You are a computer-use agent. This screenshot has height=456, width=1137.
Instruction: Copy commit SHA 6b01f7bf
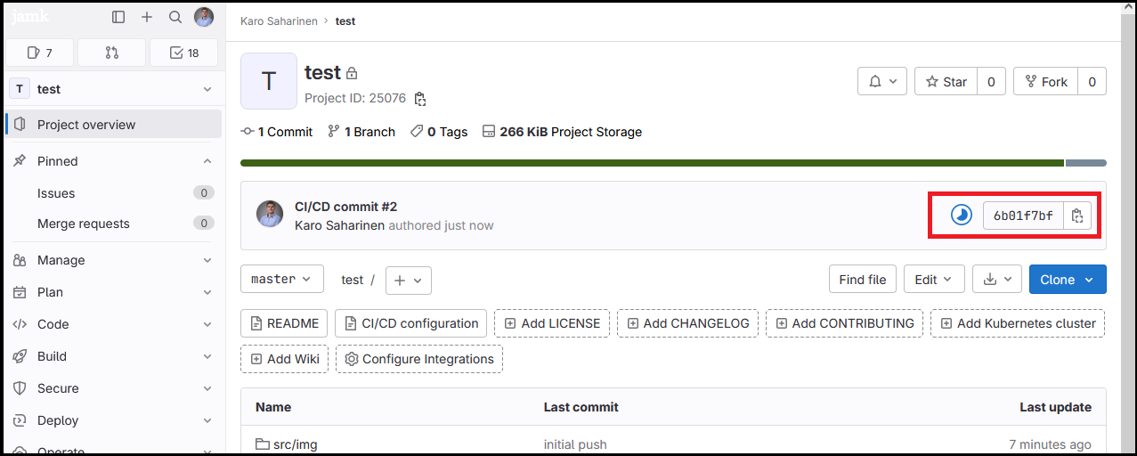(1077, 216)
